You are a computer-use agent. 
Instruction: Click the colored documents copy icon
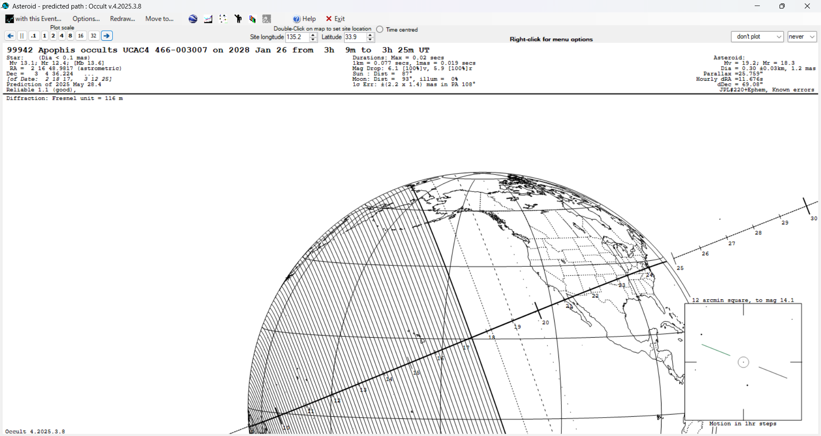(253, 19)
